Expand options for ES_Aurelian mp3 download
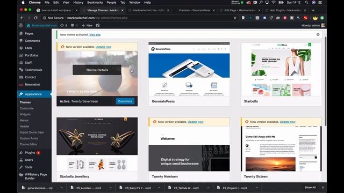The height and width of the screenshot is (193, 344). [110, 188]
